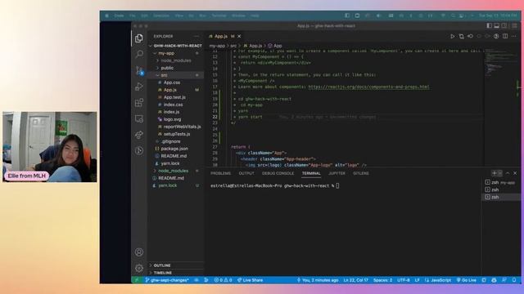
Task: Toggle the secondary side bar layout button
Action: pyautogui.click(x=504, y=25)
